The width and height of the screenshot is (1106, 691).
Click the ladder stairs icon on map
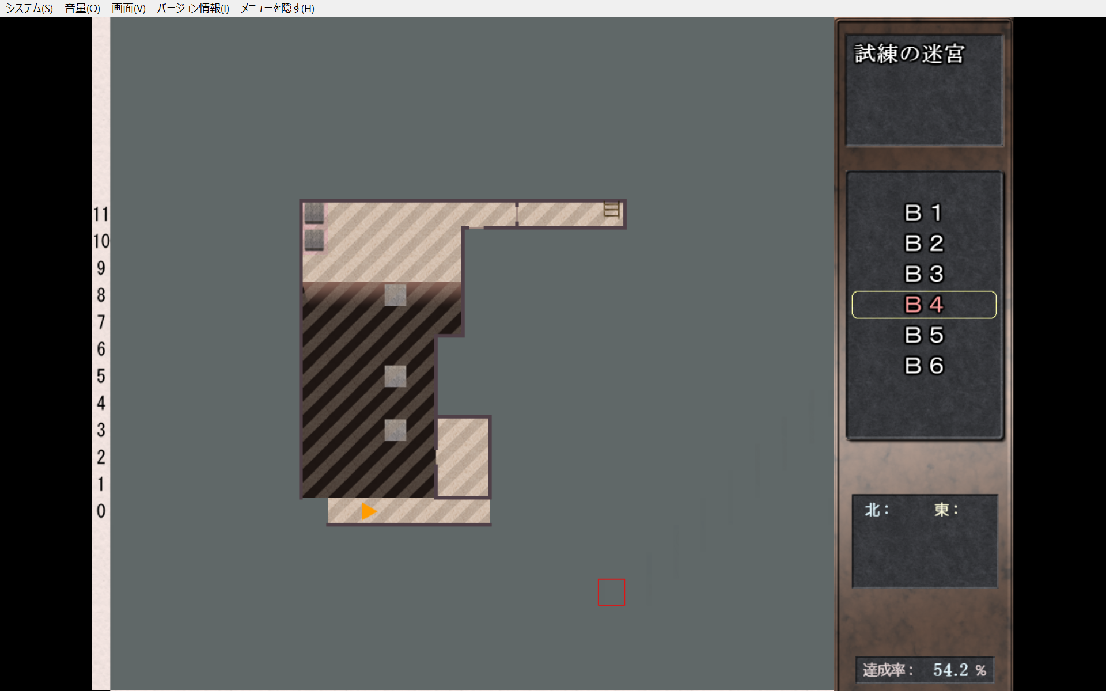[611, 210]
